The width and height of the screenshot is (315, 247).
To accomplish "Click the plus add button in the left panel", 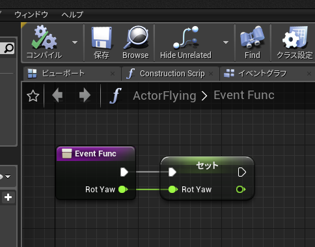I will [x=8, y=197].
